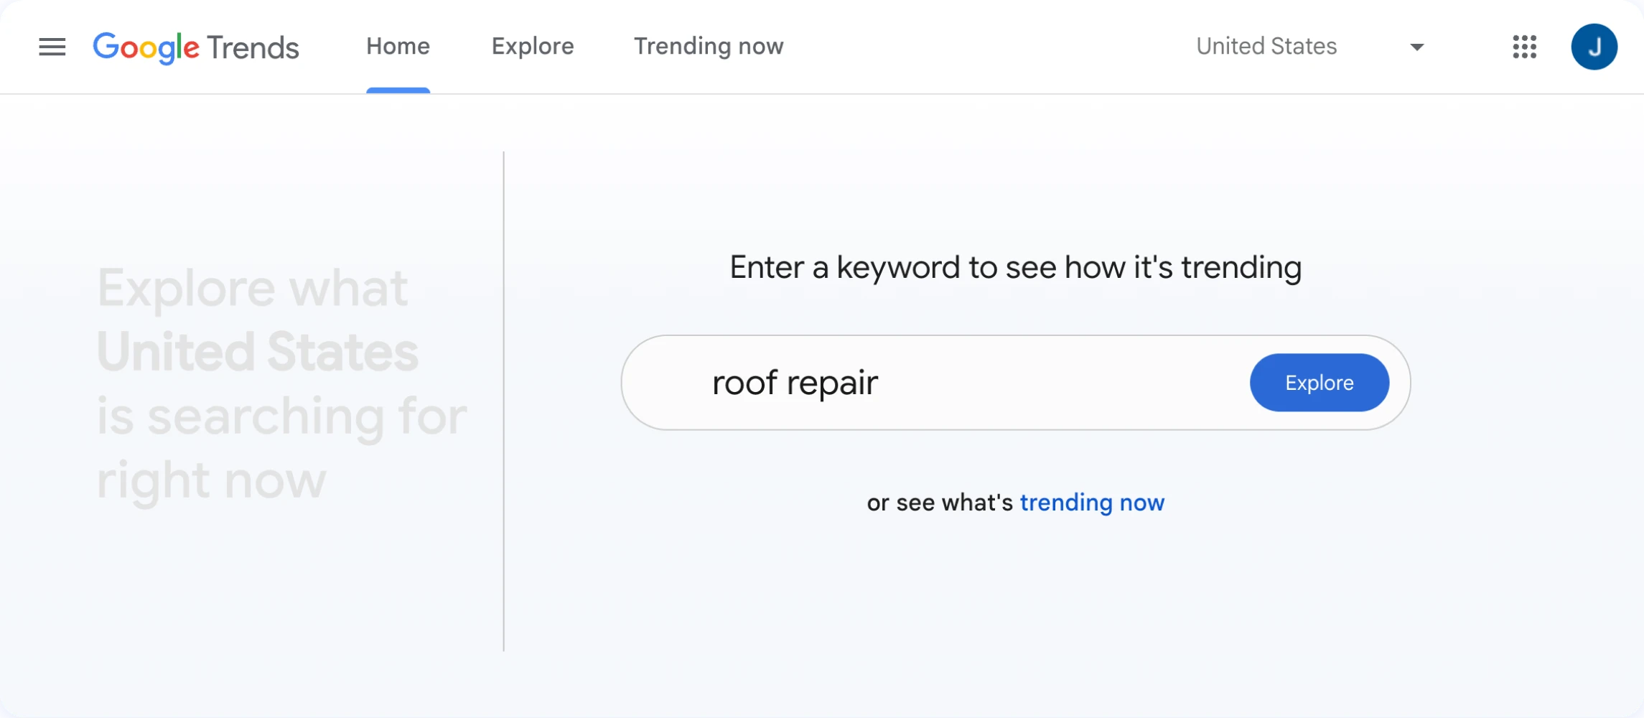1644x718 pixels.
Task: Open the J account avatar
Action: [1594, 47]
